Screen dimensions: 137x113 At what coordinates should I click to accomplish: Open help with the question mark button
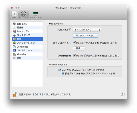123,94
